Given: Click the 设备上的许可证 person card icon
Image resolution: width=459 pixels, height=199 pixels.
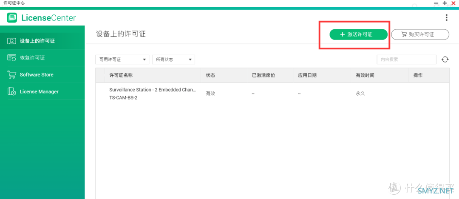Looking at the screenshot, I should tap(11, 41).
